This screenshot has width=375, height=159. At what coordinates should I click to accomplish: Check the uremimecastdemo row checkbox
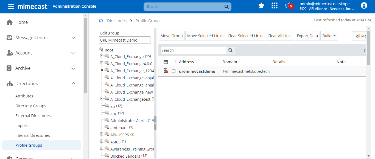point(173,71)
